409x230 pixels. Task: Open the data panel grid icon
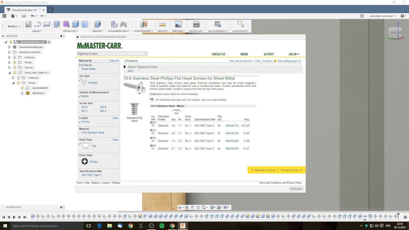(x=4, y=16)
